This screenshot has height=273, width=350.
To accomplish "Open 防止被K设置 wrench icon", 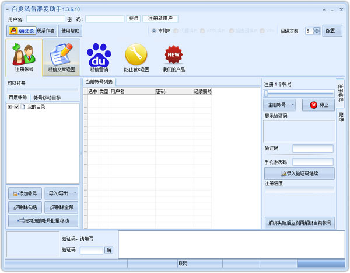I will pos(136,58).
